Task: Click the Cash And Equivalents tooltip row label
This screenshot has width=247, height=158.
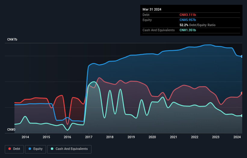Action: click(x=159, y=30)
